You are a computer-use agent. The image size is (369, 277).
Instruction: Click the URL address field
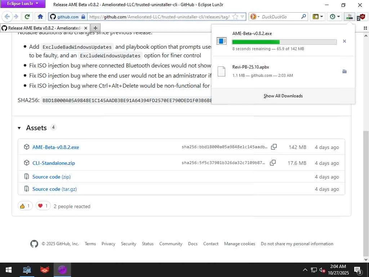[159, 17]
